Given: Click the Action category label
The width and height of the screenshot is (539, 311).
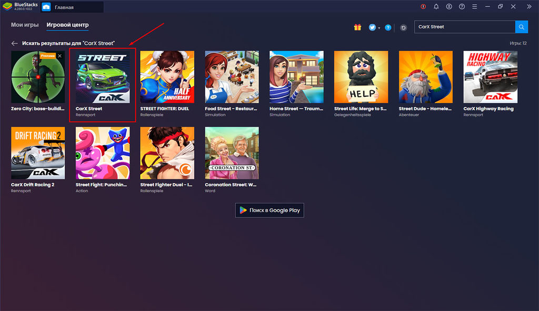Looking at the screenshot, I should (82, 190).
